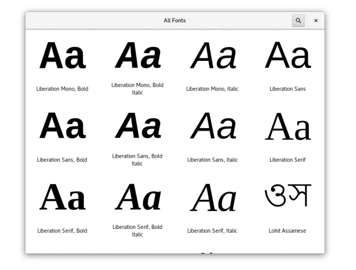Select the 'Liberation Sans, Italic' label
This screenshot has width=356, height=270.
tap(213, 160)
